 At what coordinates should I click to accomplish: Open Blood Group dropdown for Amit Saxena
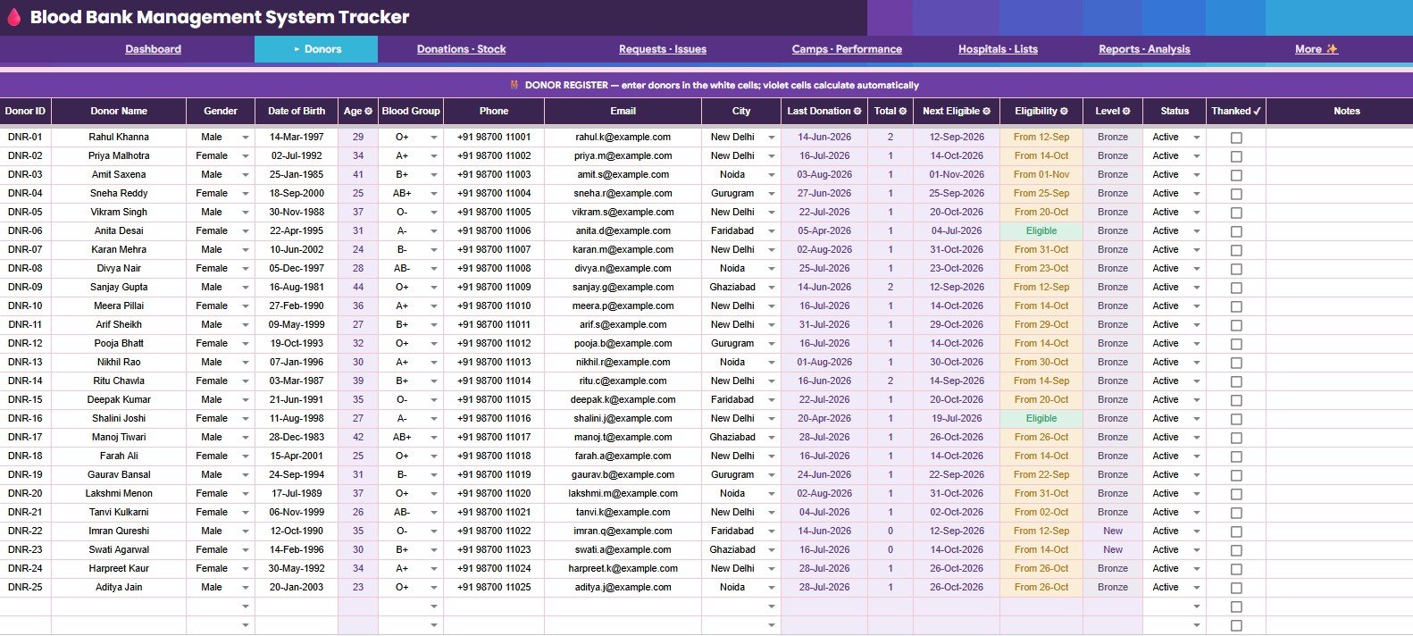tap(434, 175)
